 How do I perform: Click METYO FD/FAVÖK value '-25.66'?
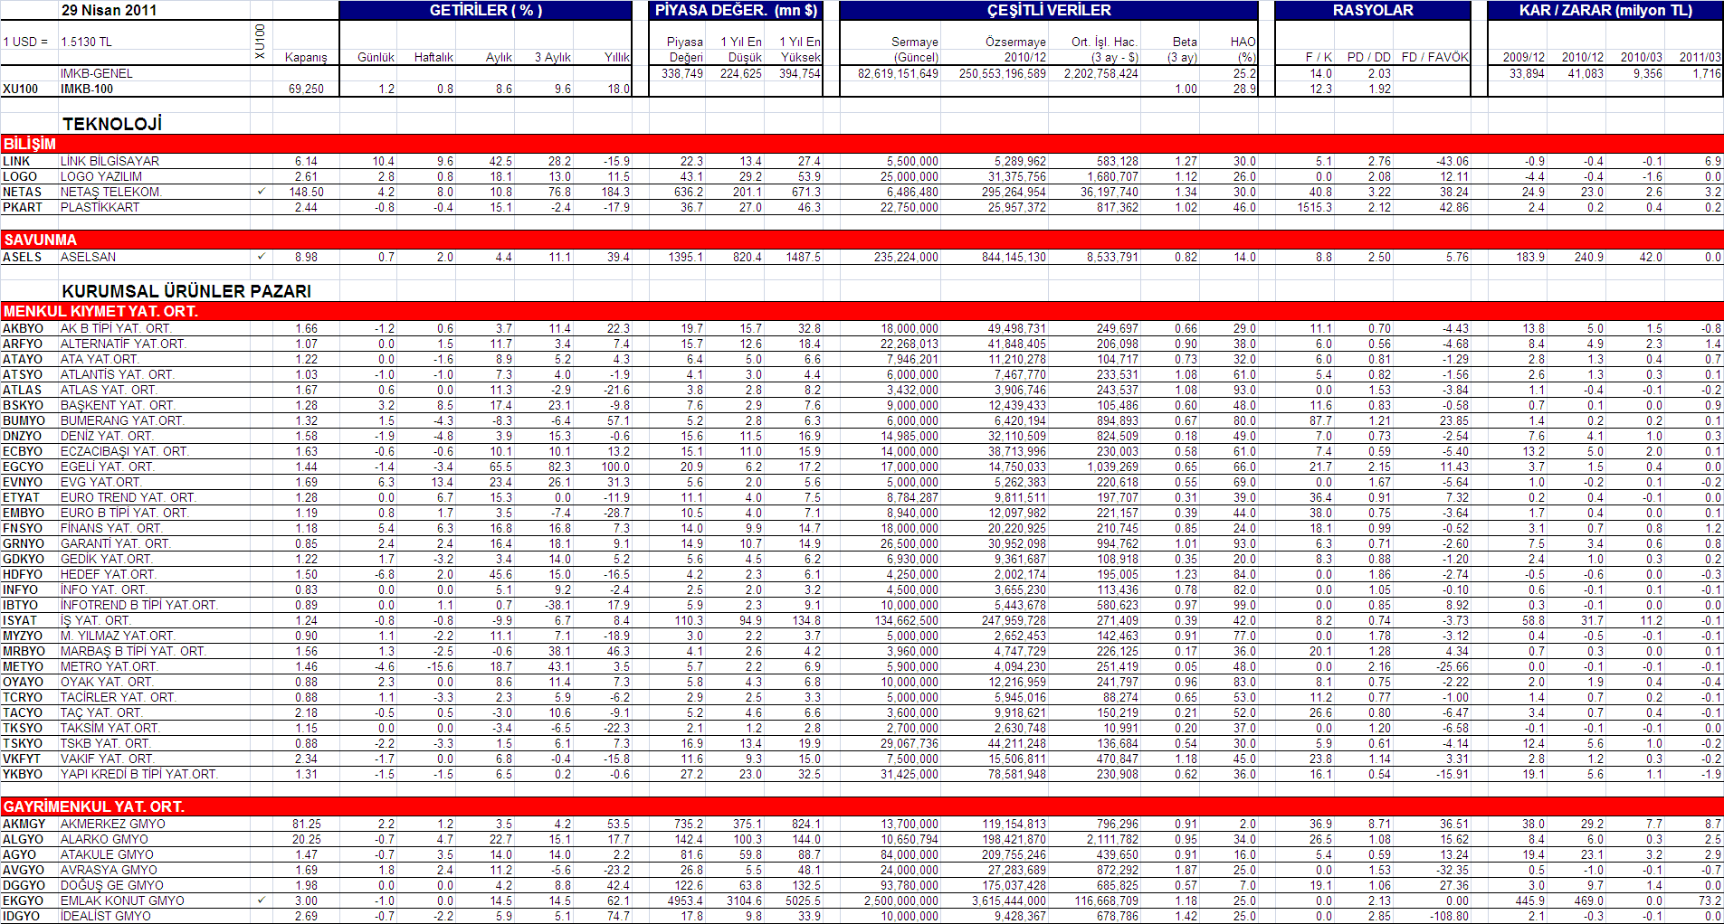coord(1453,666)
